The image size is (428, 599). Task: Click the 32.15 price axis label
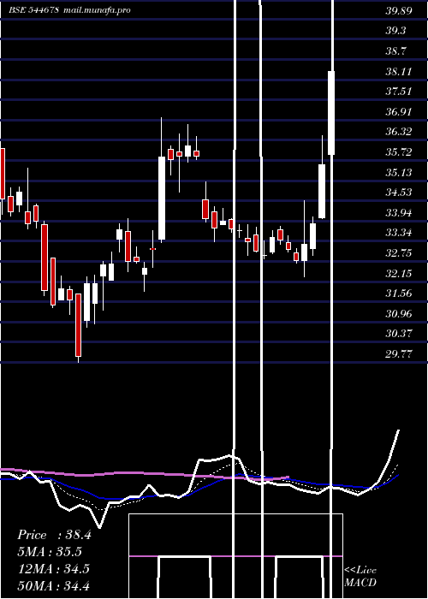coord(399,274)
